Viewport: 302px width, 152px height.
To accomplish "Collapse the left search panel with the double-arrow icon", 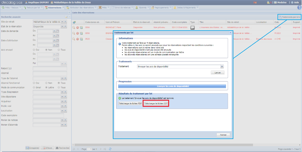I will tap(69, 13).
